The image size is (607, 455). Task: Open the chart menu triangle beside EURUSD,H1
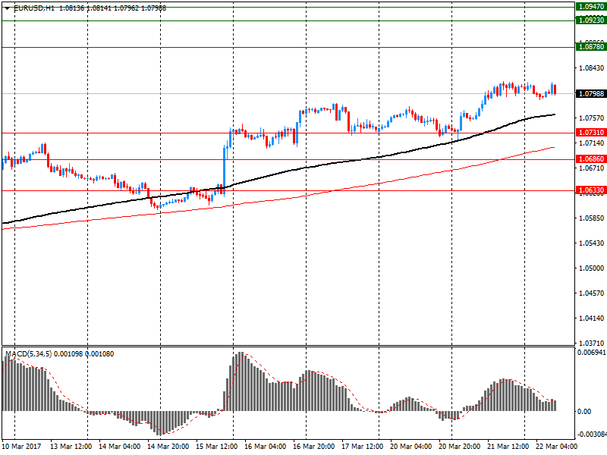(7, 8)
